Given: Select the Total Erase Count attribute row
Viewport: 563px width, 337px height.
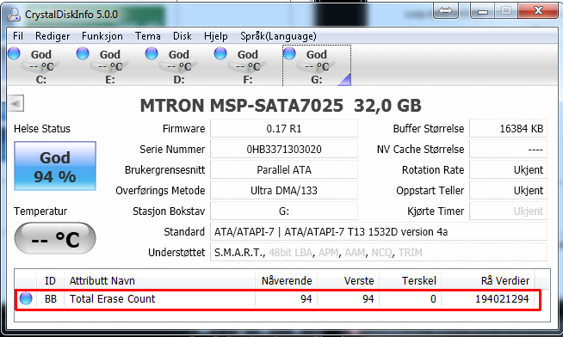Looking at the screenshot, I should pyautogui.click(x=278, y=299).
